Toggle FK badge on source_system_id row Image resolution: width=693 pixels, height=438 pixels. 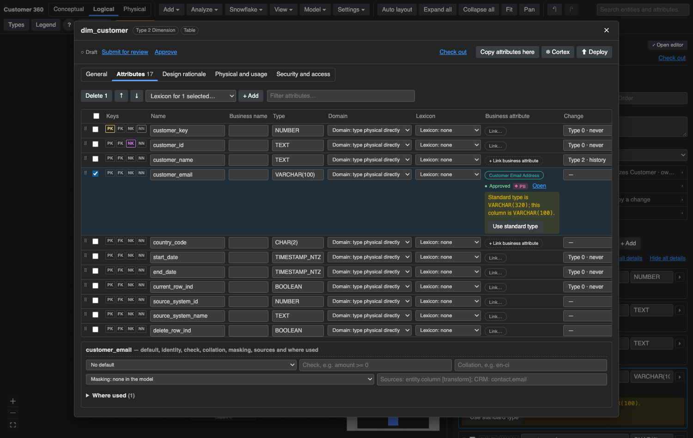[120, 300]
